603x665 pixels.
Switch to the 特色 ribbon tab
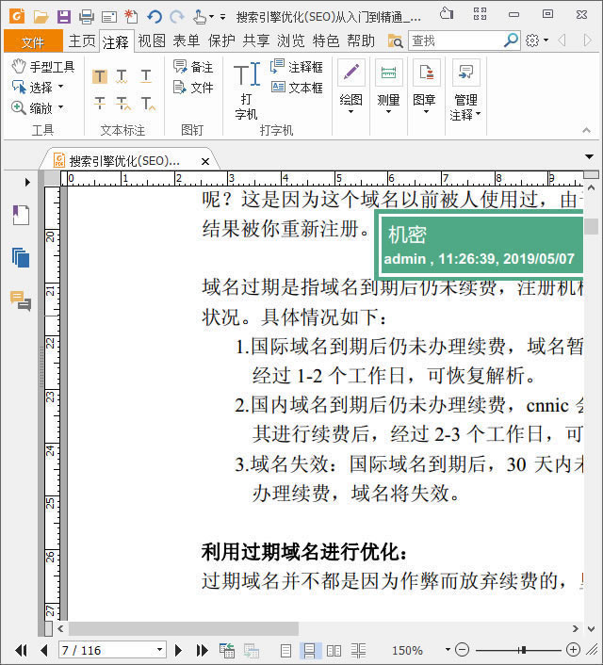tap(326, 41)
